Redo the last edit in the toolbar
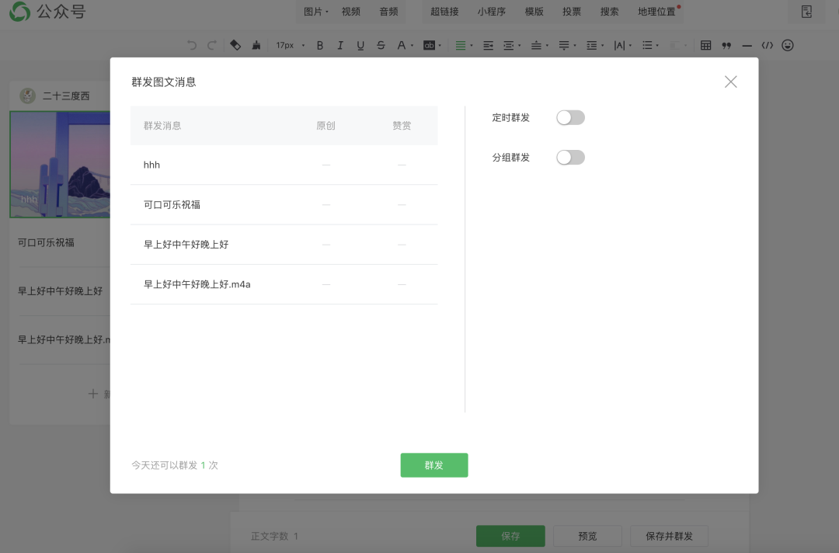 pos(212,46)
